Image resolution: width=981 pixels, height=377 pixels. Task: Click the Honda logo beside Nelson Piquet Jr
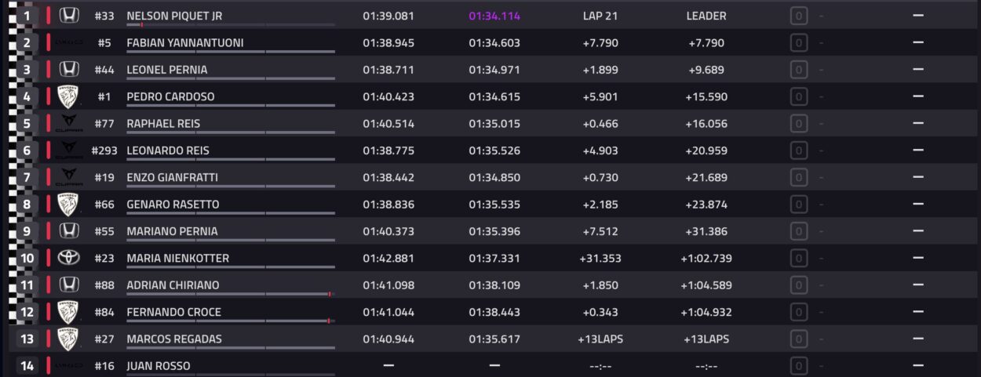(69, 16)
